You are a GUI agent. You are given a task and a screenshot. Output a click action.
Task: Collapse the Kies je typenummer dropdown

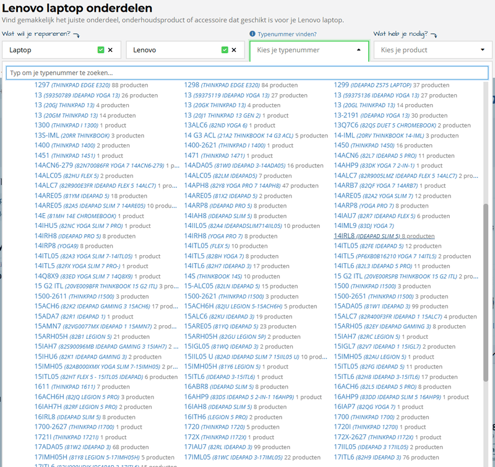coord(359,50)
